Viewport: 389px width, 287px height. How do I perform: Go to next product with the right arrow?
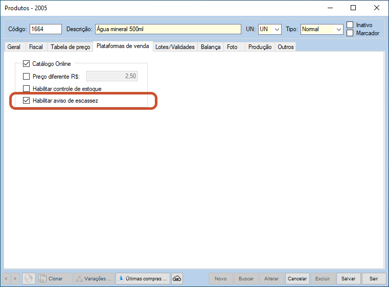[15, 278]
